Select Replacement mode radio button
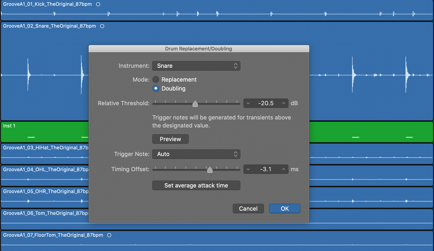Viewport: 434px width, 251px height. [x=156, y=79]
